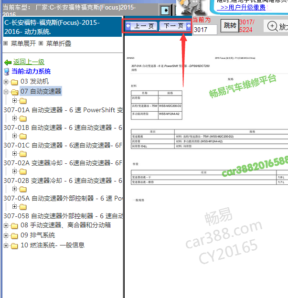Open 307-05A 自动变速器外部控制器 entry
Screen dimensions: 288x298
pos(64,198)
